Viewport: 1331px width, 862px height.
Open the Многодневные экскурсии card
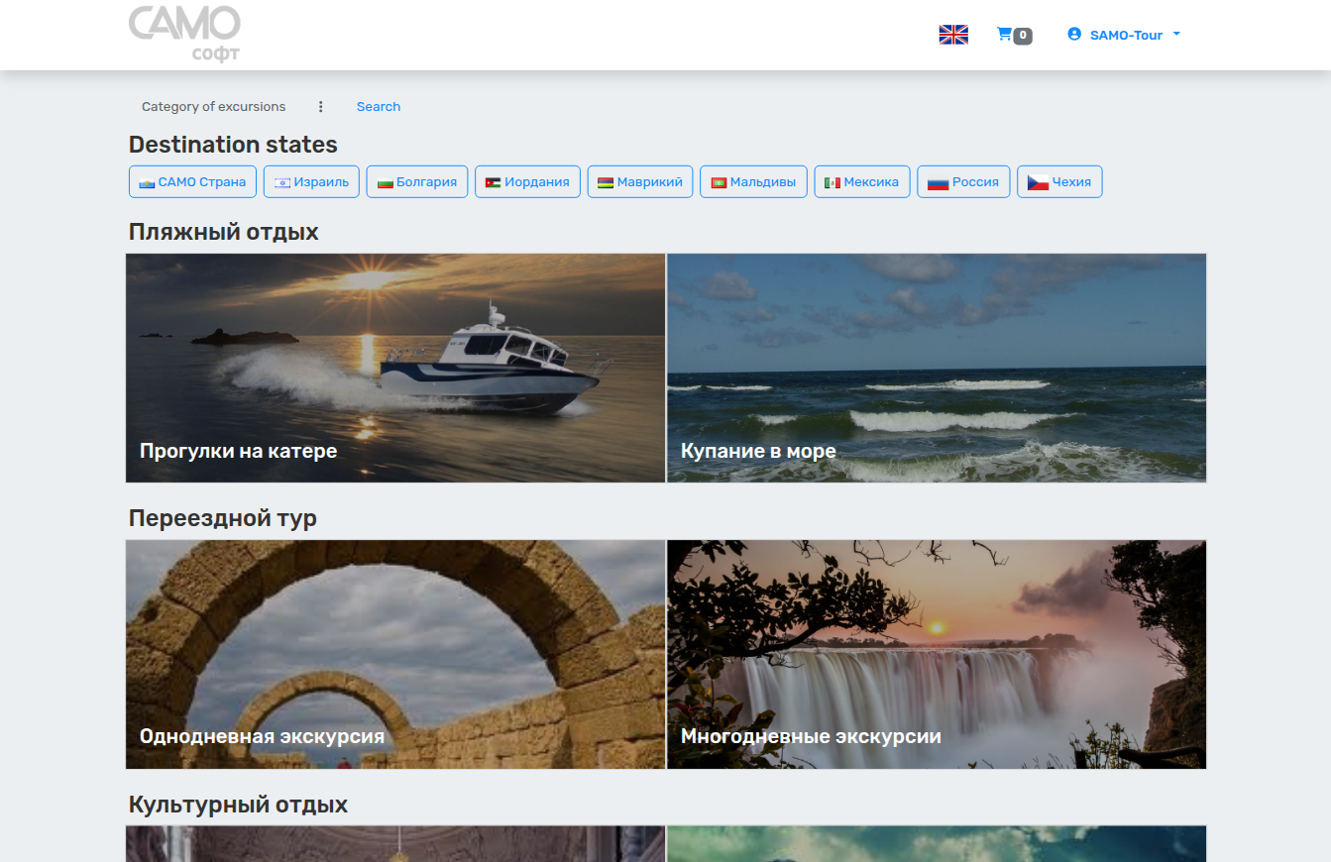tap(937, 654)
